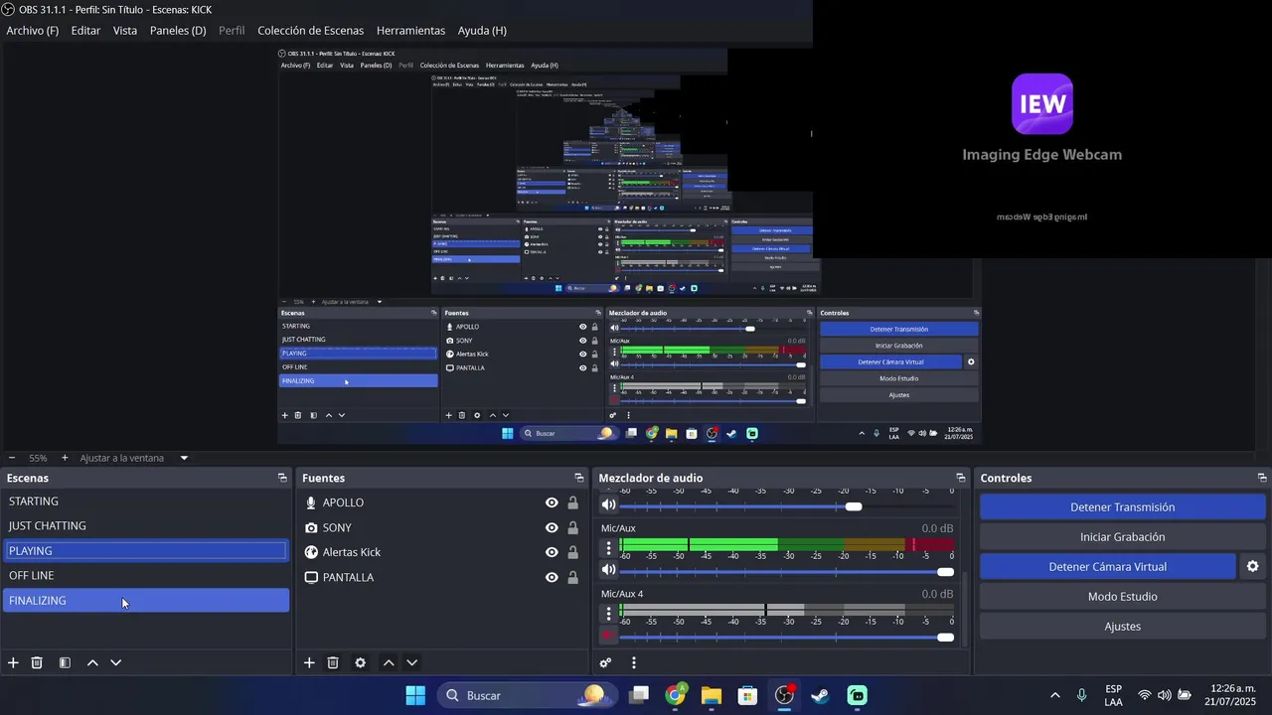Select the JUST CHATTING scene
1272x715 pixels.
click(x=146, y=526)
